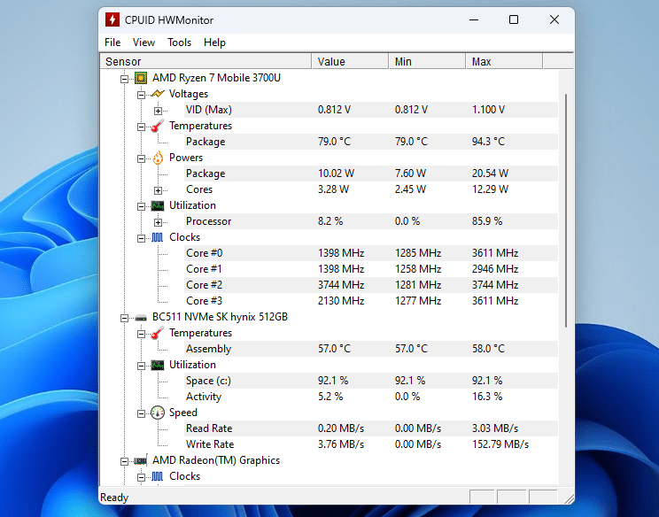Click the AMD Radeon graphics card icon

[141, 460]
